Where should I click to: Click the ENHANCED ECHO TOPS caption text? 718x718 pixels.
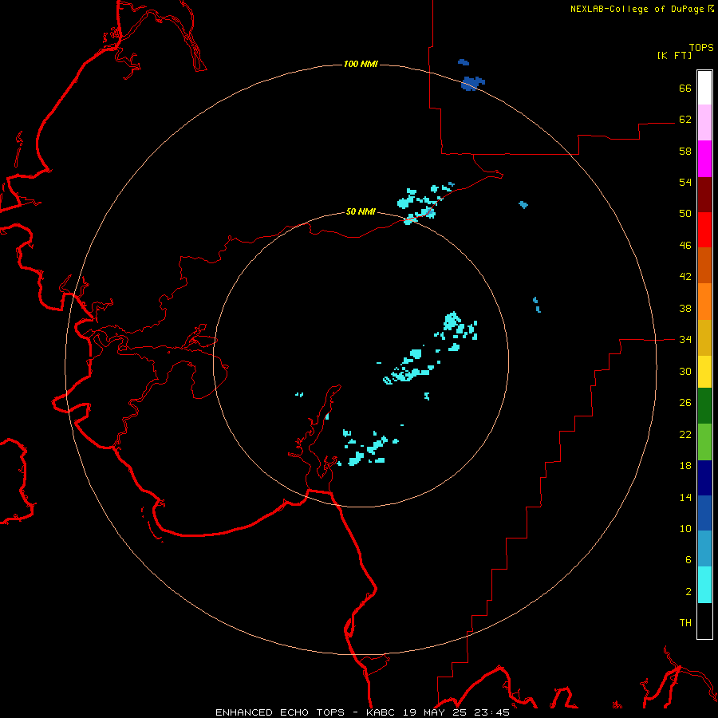point(280,712)
